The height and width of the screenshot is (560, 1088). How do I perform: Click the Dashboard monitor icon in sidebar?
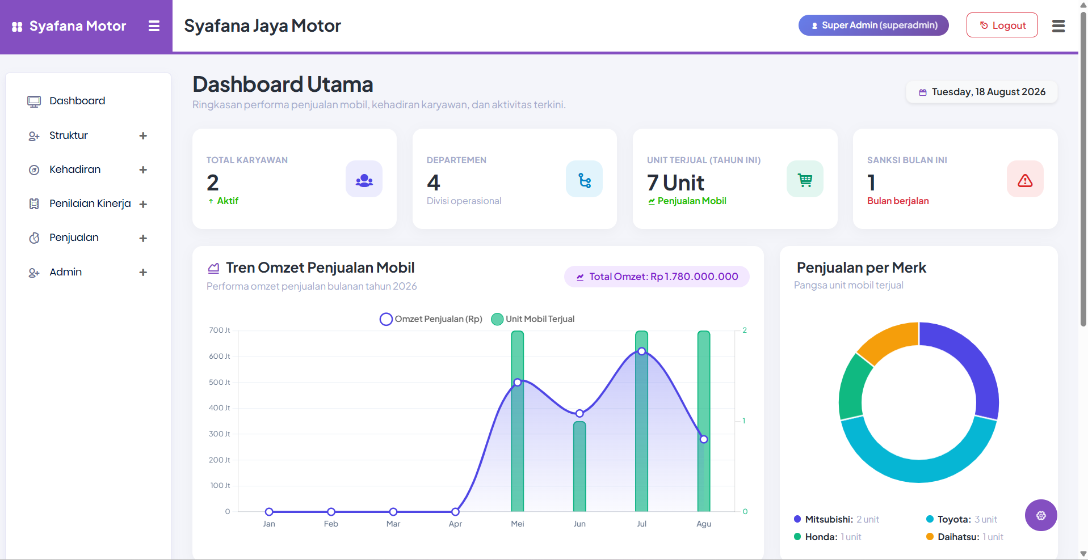(34, 101)
